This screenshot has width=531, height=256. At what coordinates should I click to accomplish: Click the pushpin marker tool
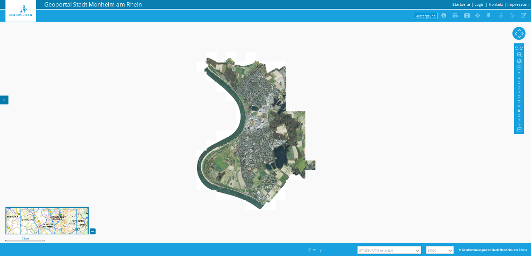(489, 15)
